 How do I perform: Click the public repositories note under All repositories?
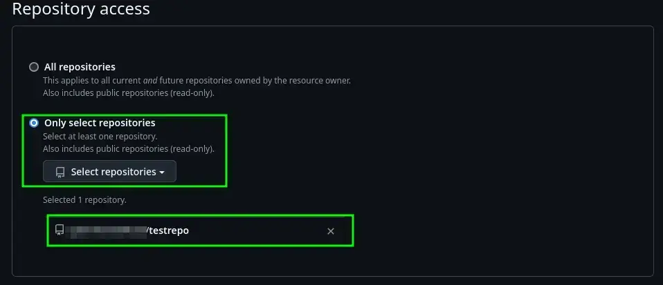click(128, 92)
